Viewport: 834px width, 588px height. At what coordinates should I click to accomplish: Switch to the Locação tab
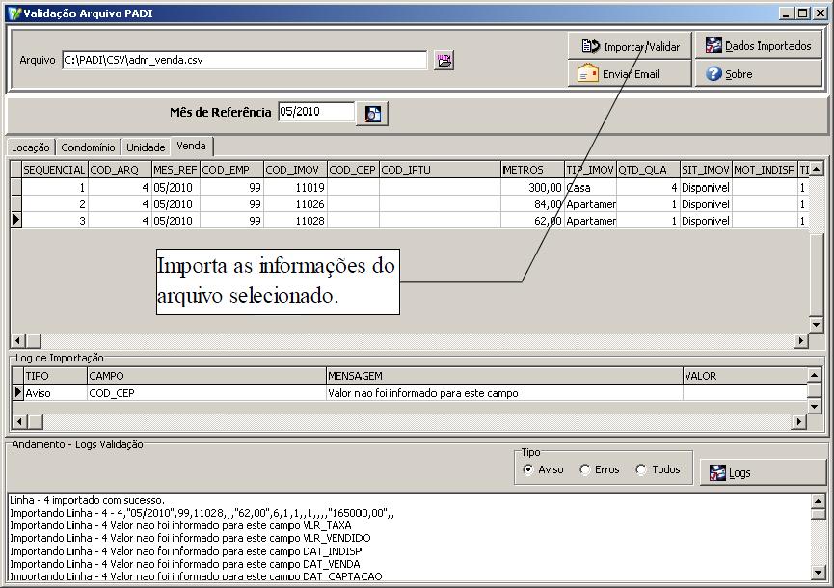coord(30,147)
